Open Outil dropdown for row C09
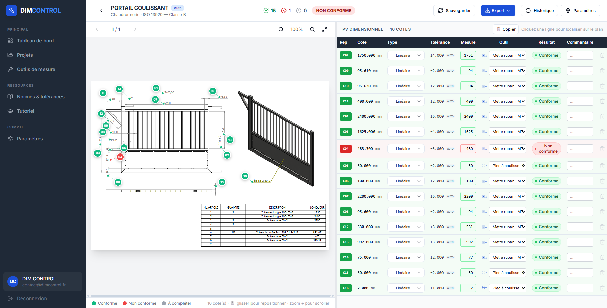Screen dimensions: 607x308 [508, 71]
